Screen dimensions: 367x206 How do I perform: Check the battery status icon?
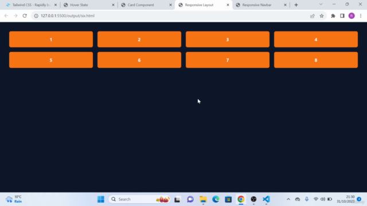tap(330, 199)
